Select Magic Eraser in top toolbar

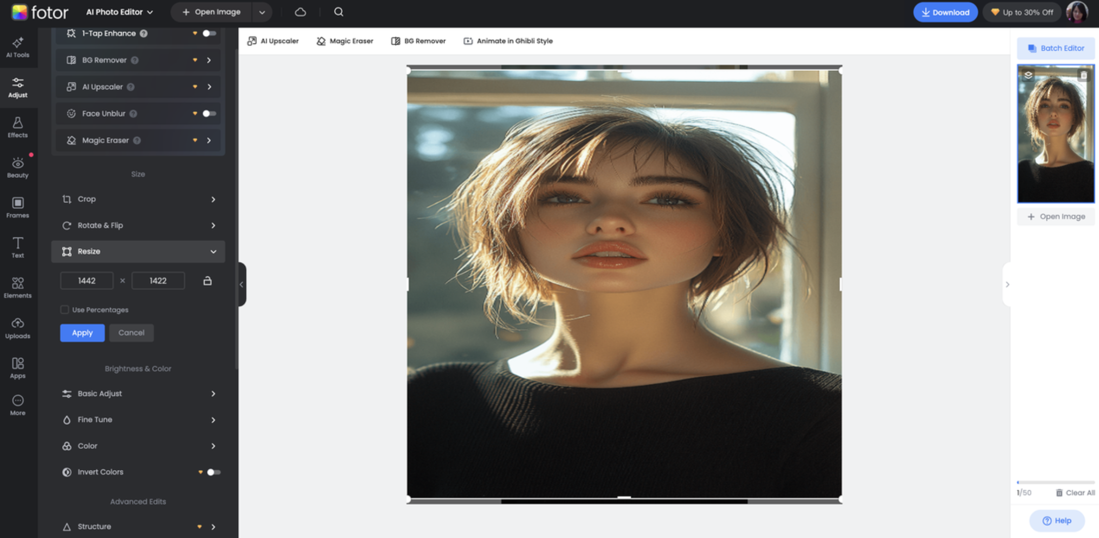(345, 41)
